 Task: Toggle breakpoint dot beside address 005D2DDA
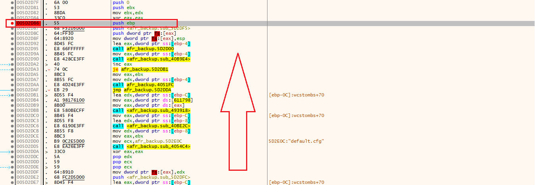point(12,151)
